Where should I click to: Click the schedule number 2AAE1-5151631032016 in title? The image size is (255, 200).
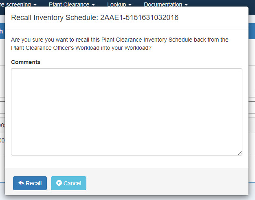tap(139, 18)
